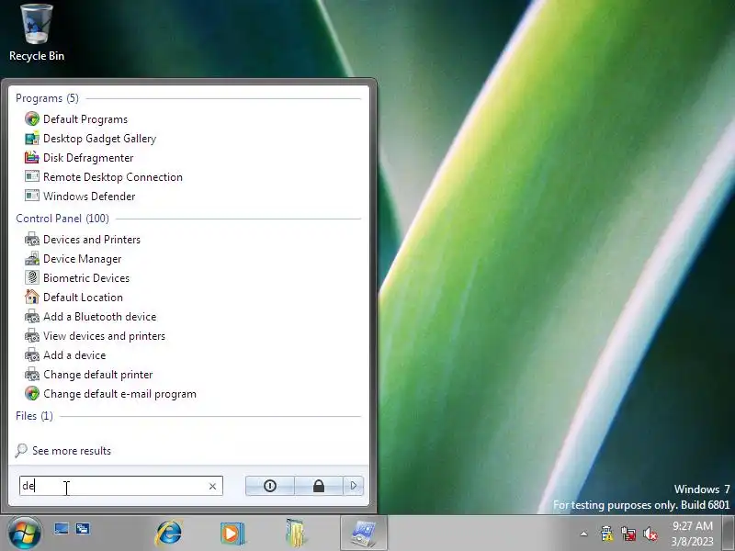Viewport: 735px width, 551px height.
Task: Click the Default Programs icon
Action: 32,119
